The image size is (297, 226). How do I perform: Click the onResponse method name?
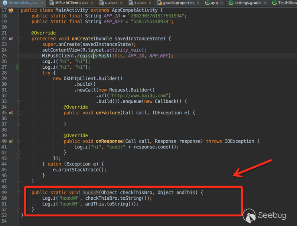(109, 141)
